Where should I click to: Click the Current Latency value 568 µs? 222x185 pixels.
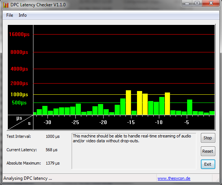click(x=52, y=150)
